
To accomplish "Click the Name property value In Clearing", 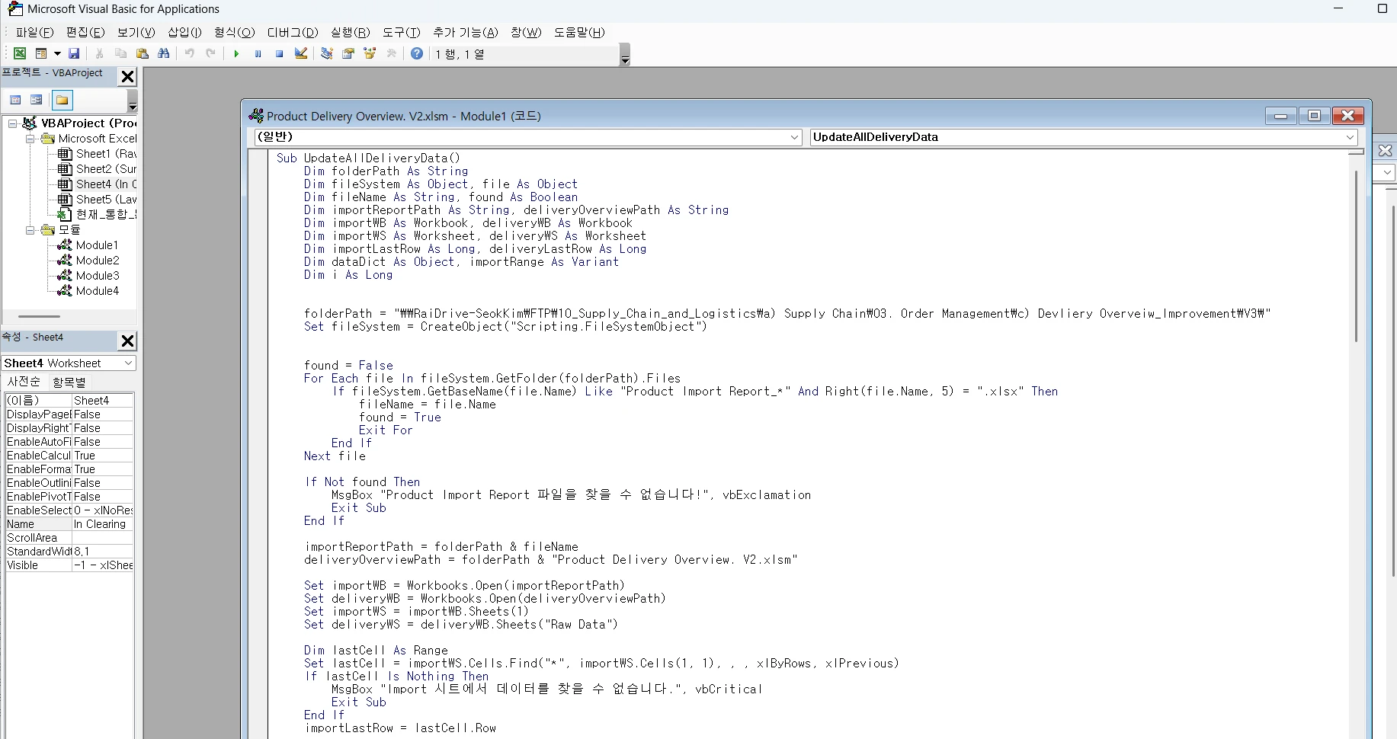I will click(102, 524).
